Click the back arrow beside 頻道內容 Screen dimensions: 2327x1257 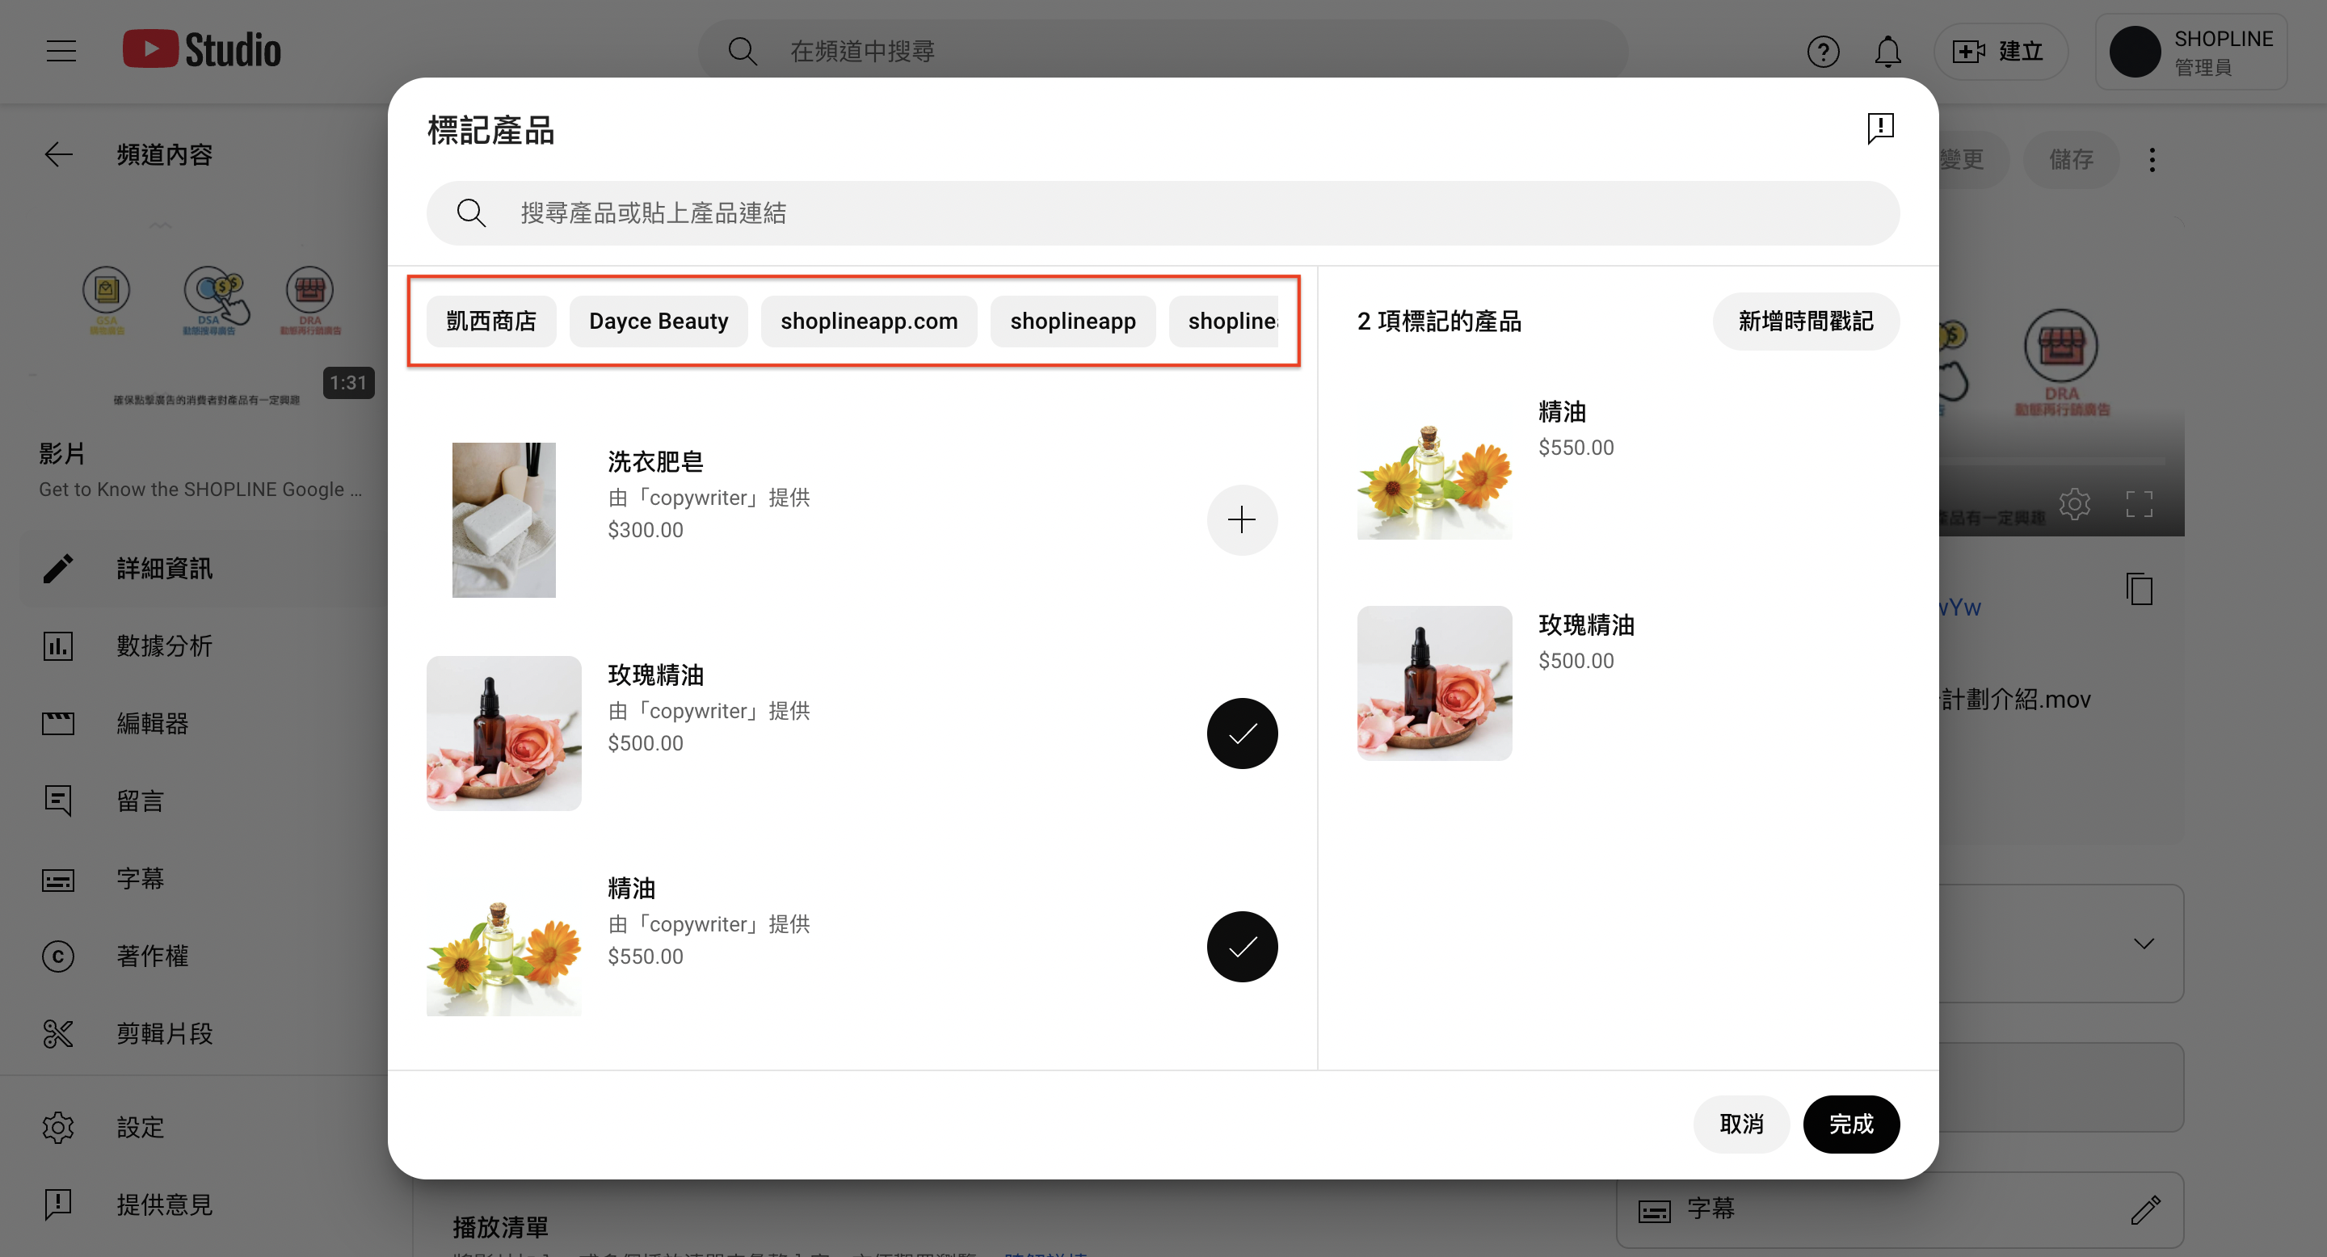point(59,154)
